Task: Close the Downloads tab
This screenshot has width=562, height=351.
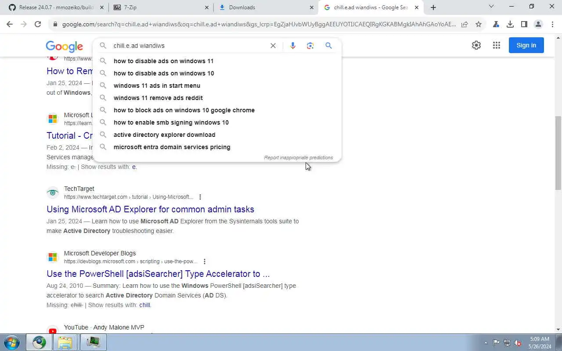Action: tap(312, 7)
